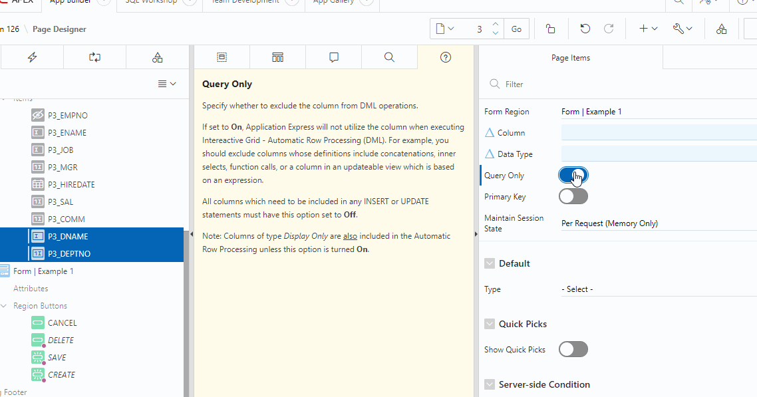Open the Shared Components tab icon
This screenshot has height=397, width=757.
tap(157, 58)
